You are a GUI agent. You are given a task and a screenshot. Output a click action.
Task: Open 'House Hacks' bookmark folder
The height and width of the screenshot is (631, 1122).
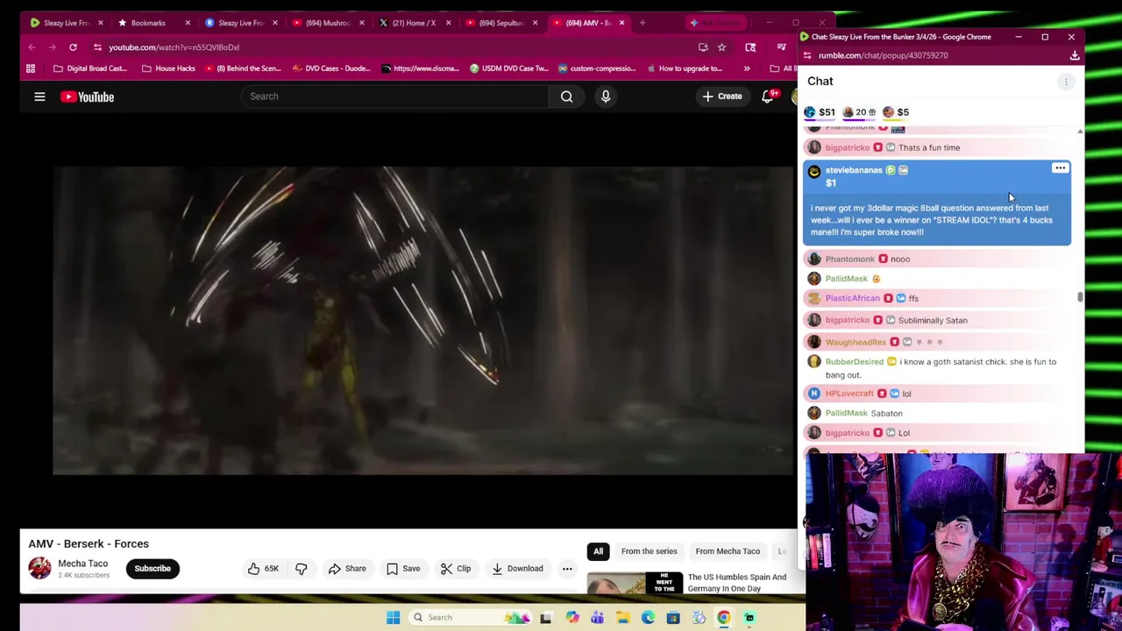coord(167,68)
